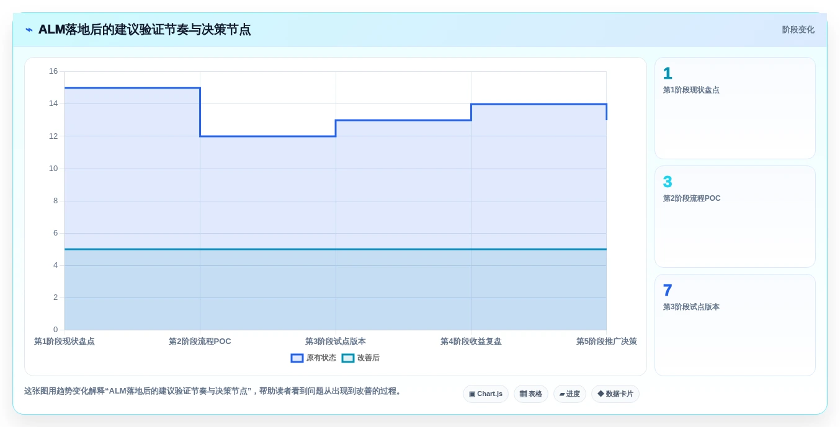The image size is (840, 427).
Task: Open the 第1阶段现状盘点 data card
Action: point(735,108)
